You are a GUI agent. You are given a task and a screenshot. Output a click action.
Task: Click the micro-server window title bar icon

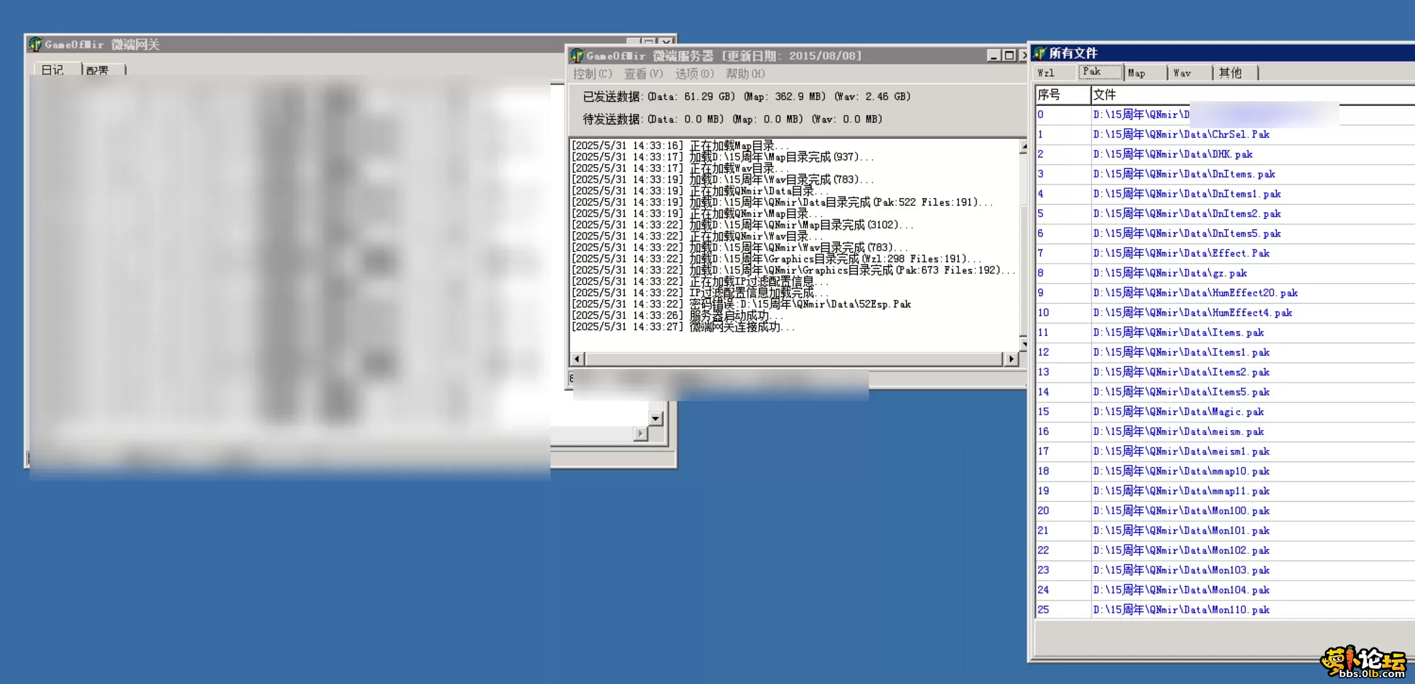[x=577, y=56]
